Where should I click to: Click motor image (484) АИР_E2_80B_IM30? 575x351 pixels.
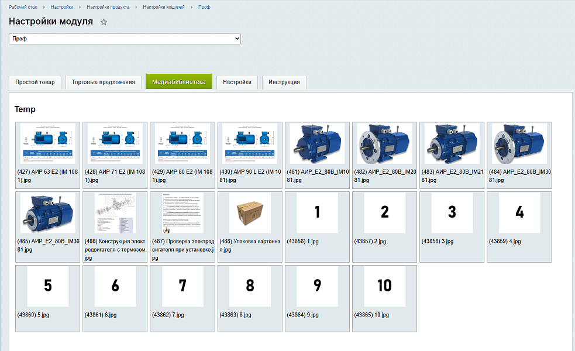click(x=519, y=144)
